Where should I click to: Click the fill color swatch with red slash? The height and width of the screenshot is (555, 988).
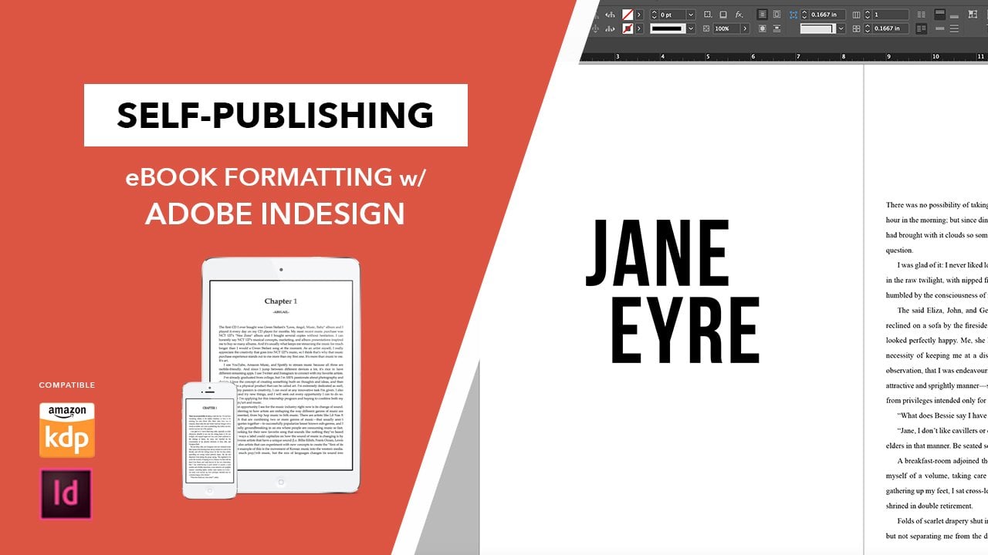pos(628,15)
